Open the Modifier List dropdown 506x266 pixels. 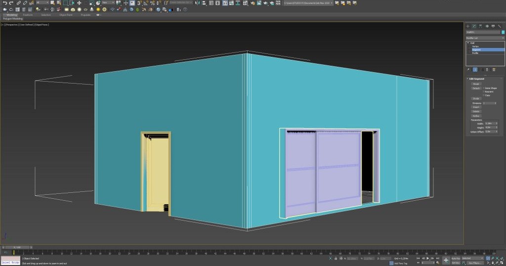tap(485, 38)
